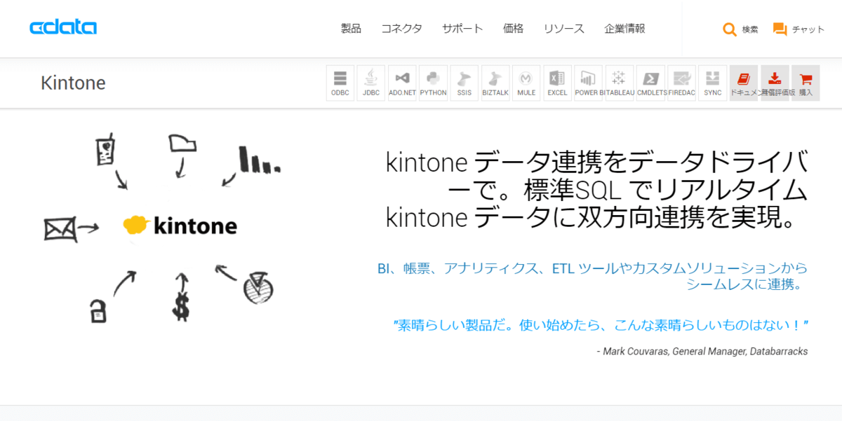Click the orange search magnifier icon
Screen dimensions: 842x421
730,29
